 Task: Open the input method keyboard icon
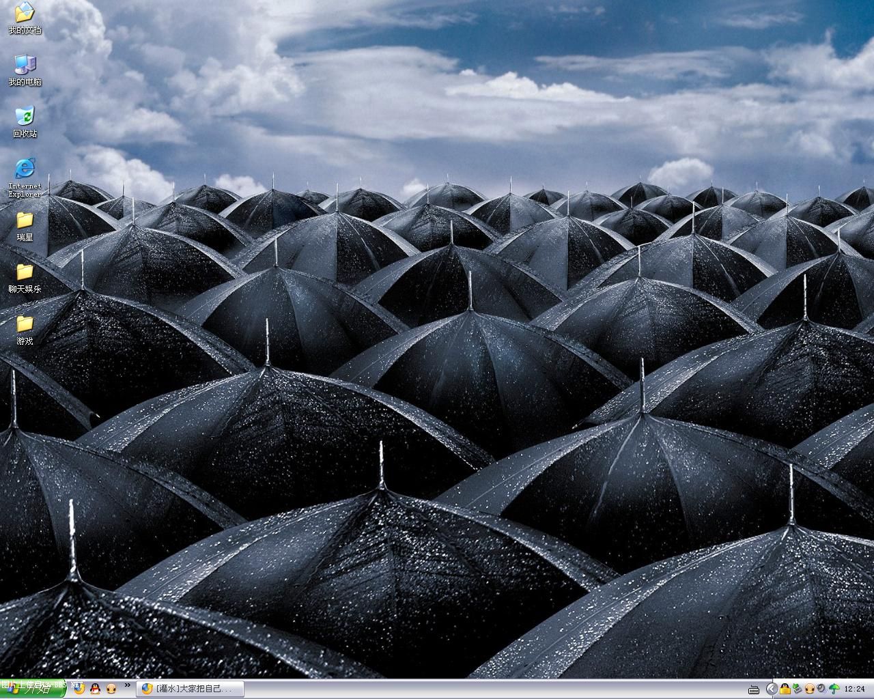pyautogui.click(x=754, y=689)
